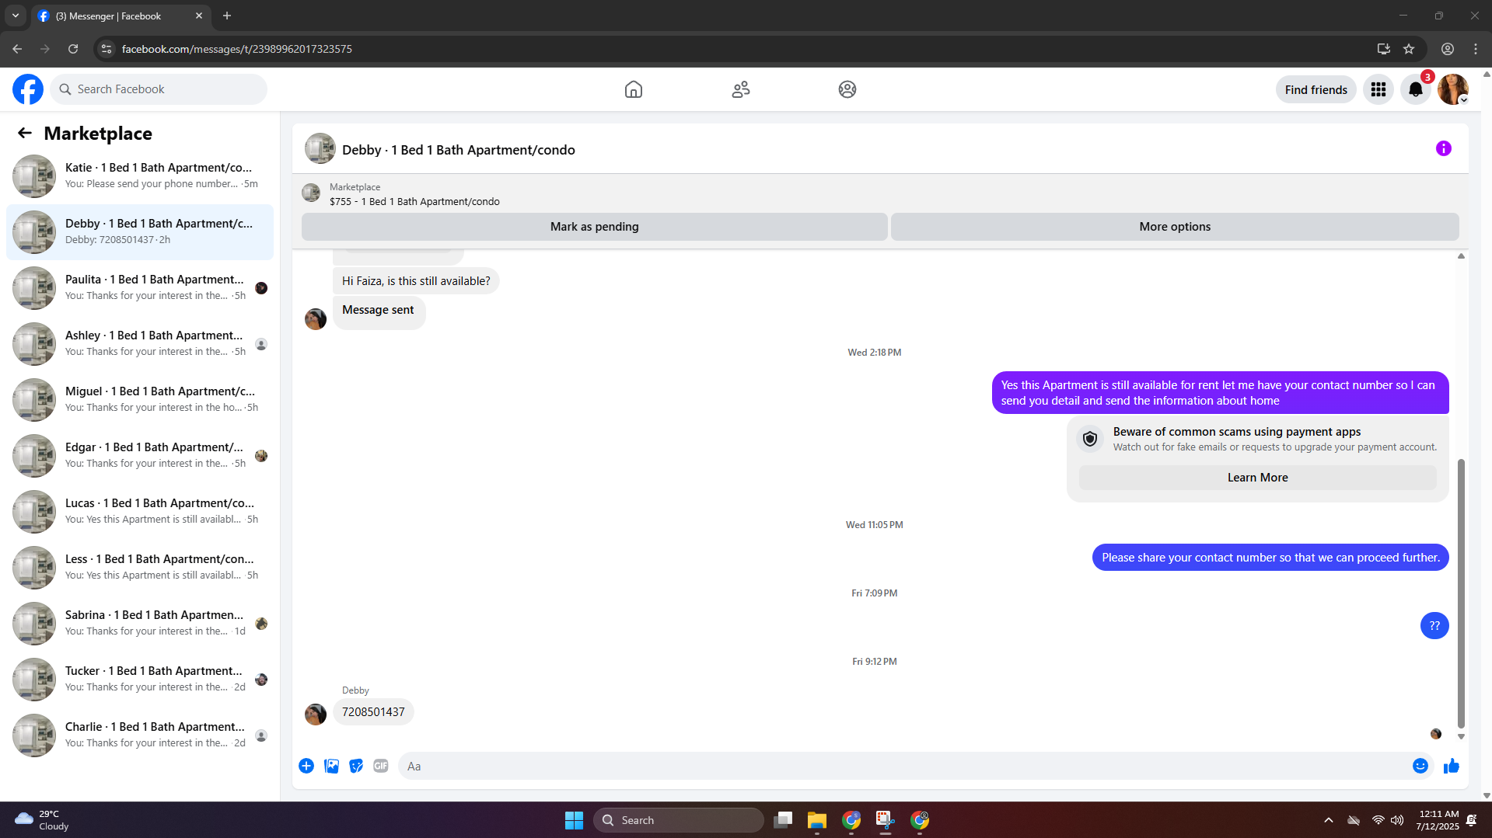
Task: Click Learn More about payment scams
Action: pyautogui.click(x=1258, y=478)
